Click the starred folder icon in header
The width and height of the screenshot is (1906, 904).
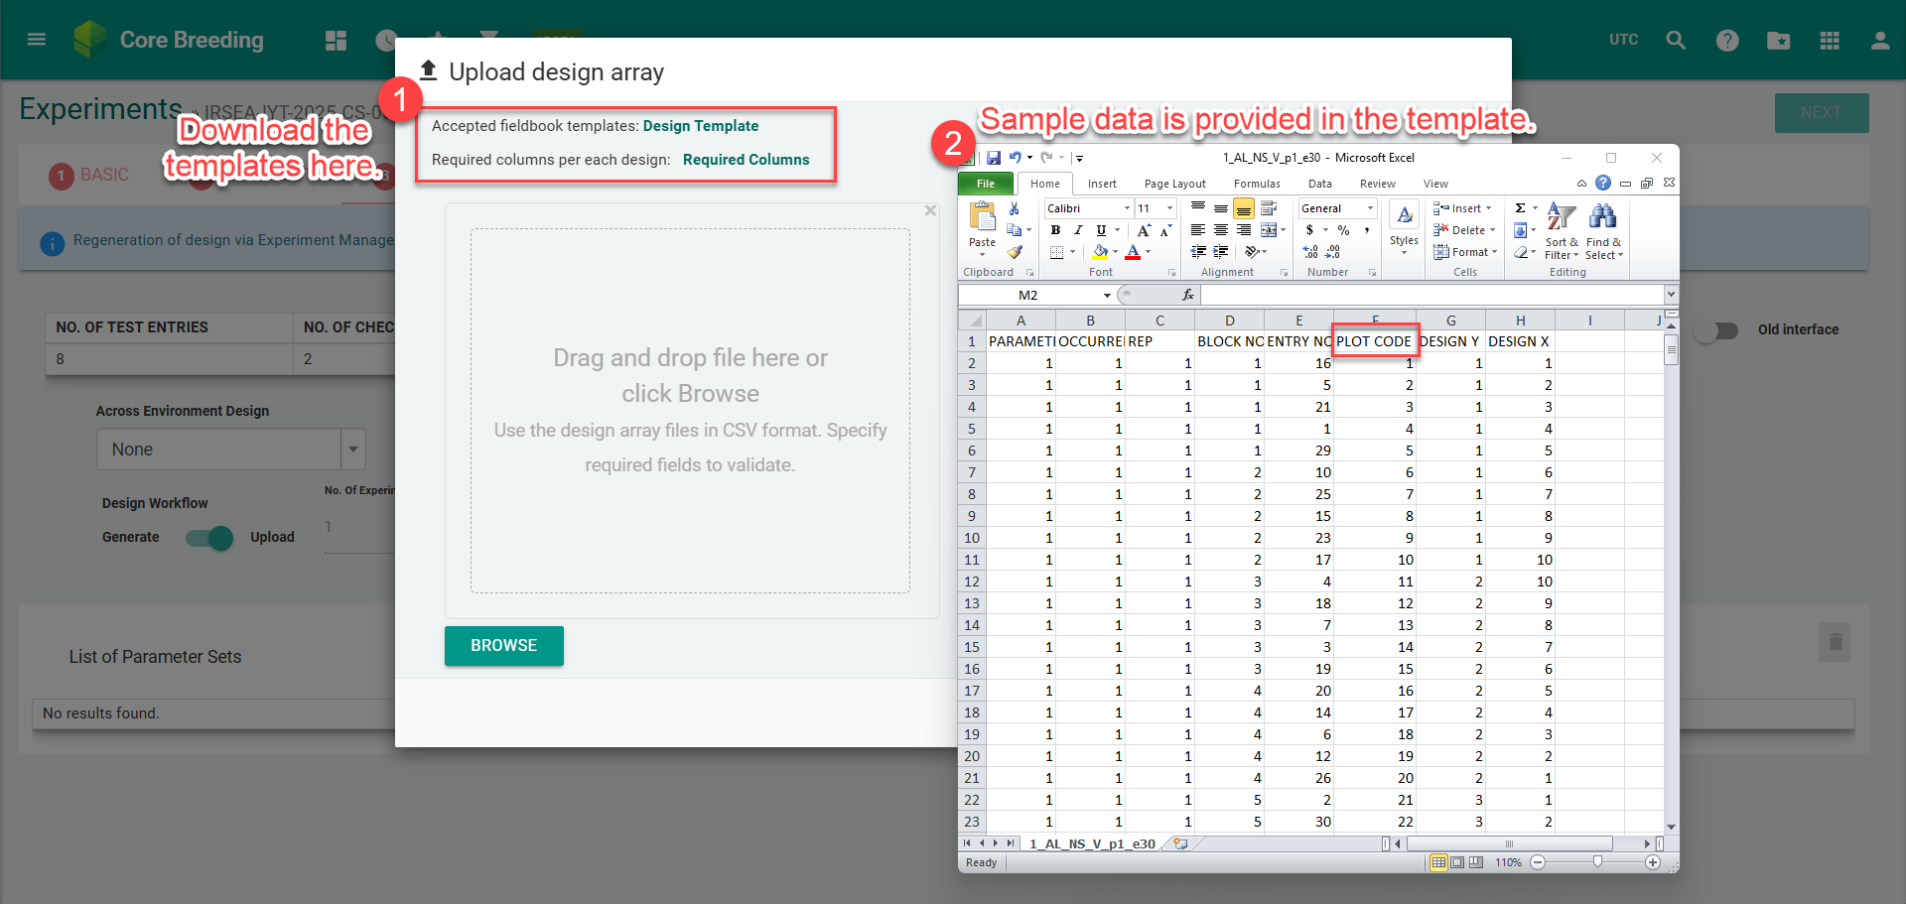click(x=1778, y=41)
